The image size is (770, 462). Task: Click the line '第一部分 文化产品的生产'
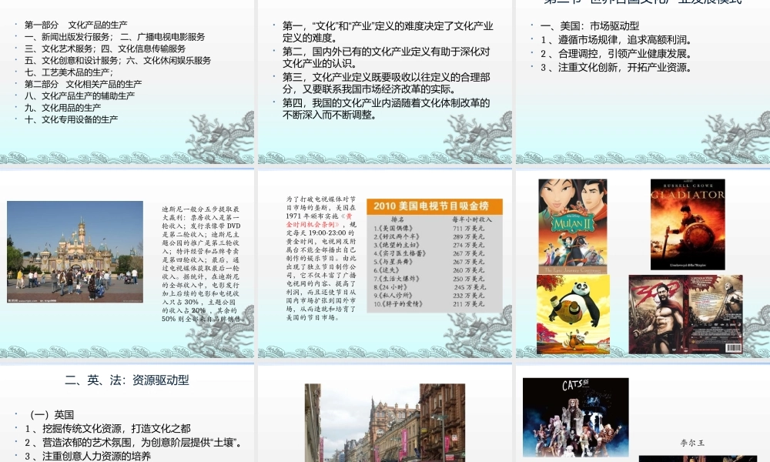point(75,25)
